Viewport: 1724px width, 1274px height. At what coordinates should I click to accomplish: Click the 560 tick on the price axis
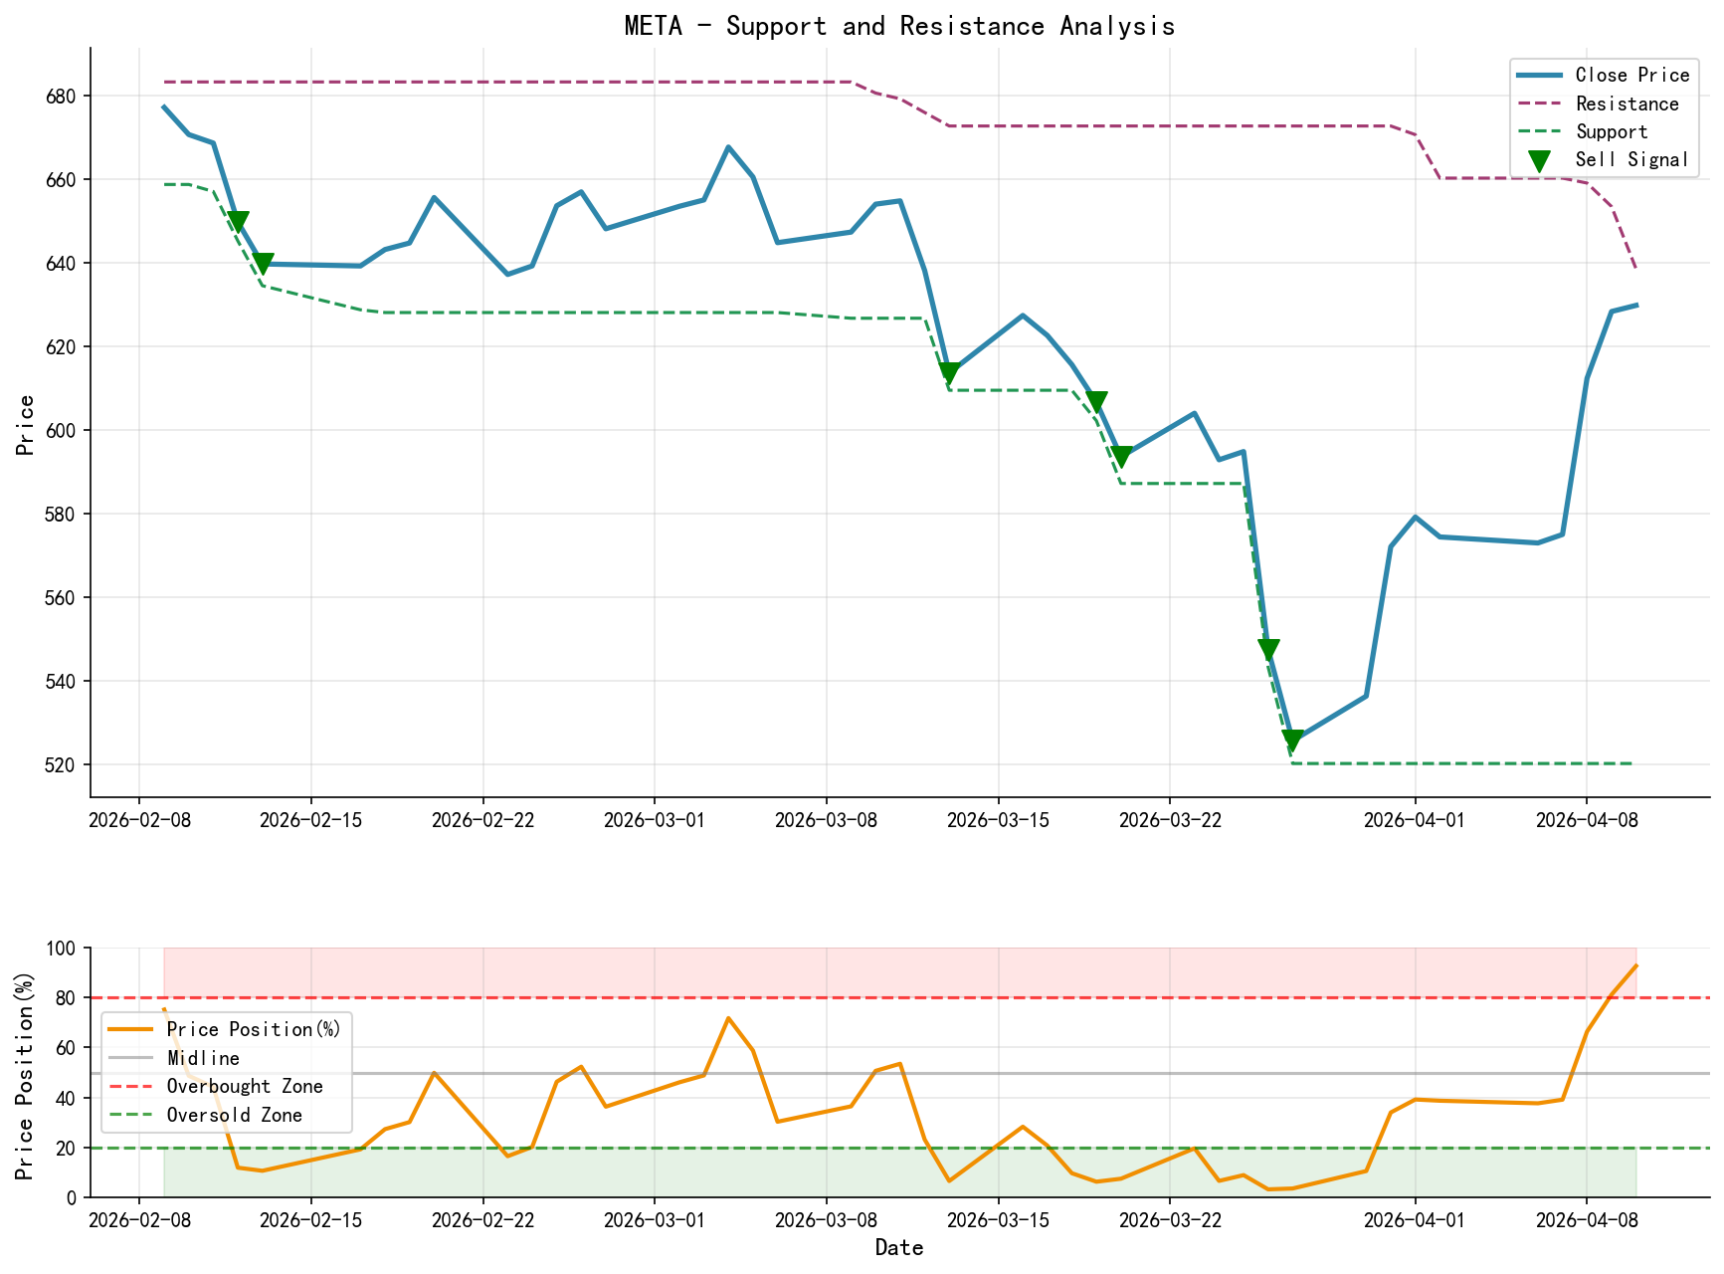(x=61, y=598)
